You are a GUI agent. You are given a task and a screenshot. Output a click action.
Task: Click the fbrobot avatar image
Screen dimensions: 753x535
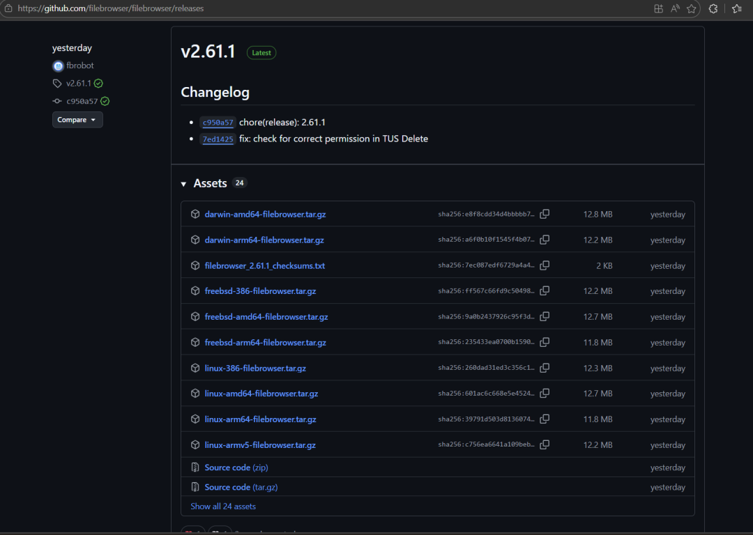coord(58,65)
